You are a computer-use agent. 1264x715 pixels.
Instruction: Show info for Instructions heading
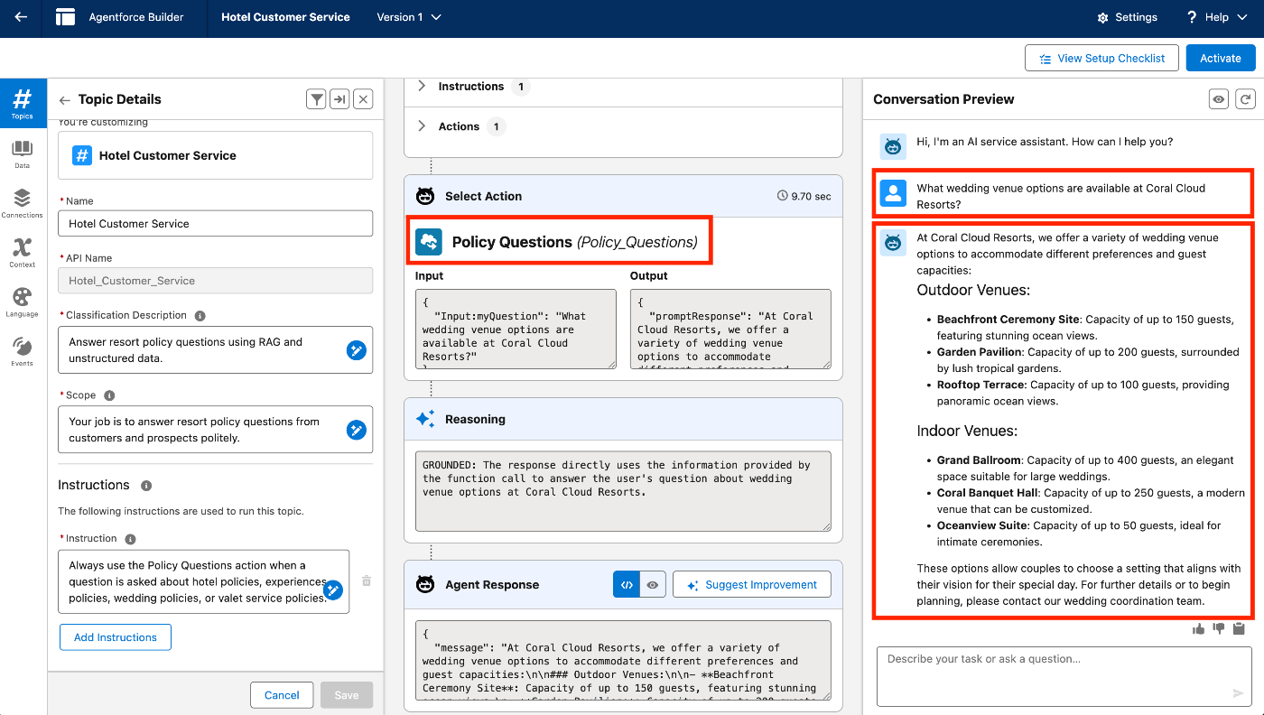[146, 486]
